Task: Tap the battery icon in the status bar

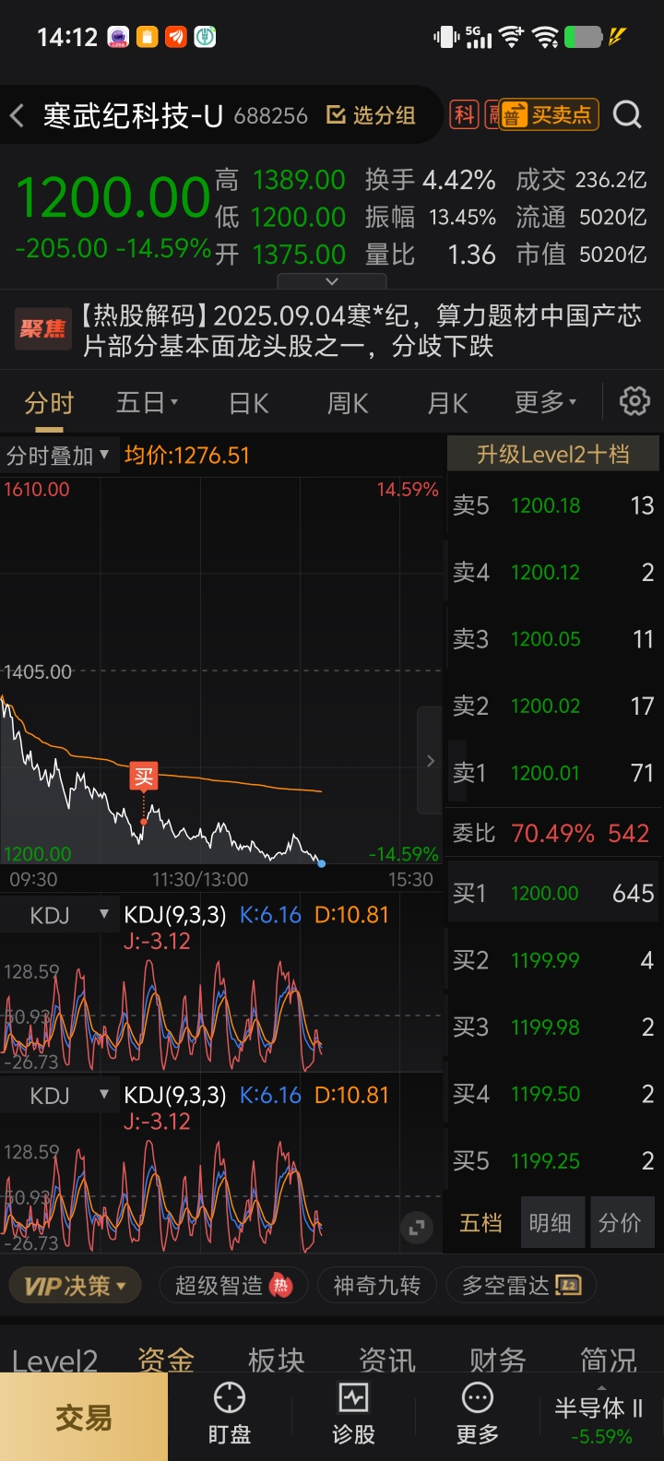Action: [583, 37]
